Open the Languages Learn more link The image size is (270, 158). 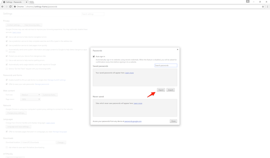pyautogui.click(x=50, y=123)
